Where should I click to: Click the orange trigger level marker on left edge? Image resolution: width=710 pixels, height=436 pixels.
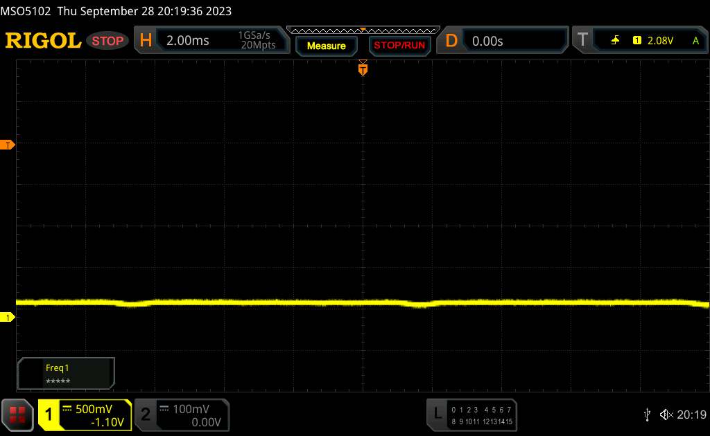[8, 145]
